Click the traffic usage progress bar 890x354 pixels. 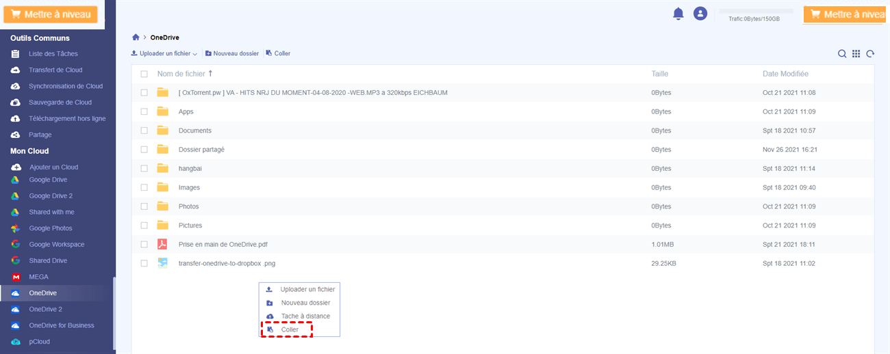(755, 12)
